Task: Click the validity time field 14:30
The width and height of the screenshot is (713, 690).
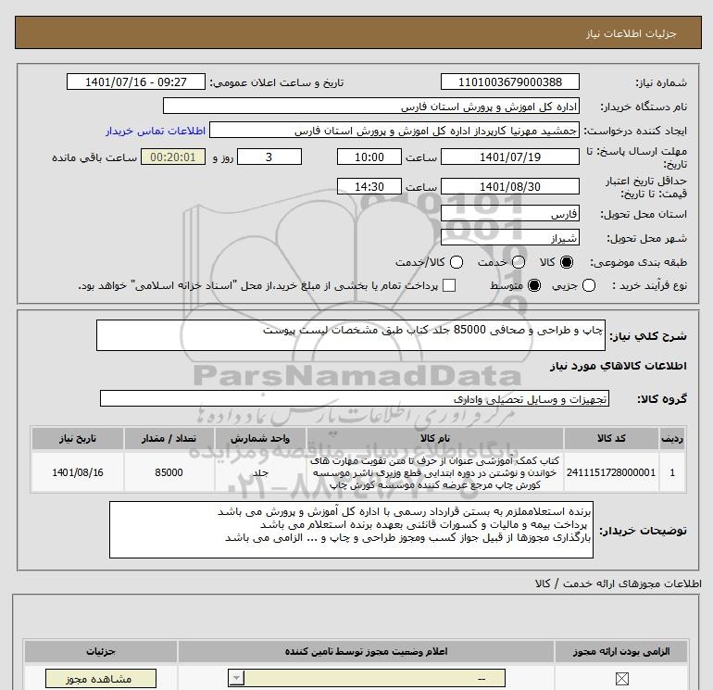Action: (x=369, y=186)
